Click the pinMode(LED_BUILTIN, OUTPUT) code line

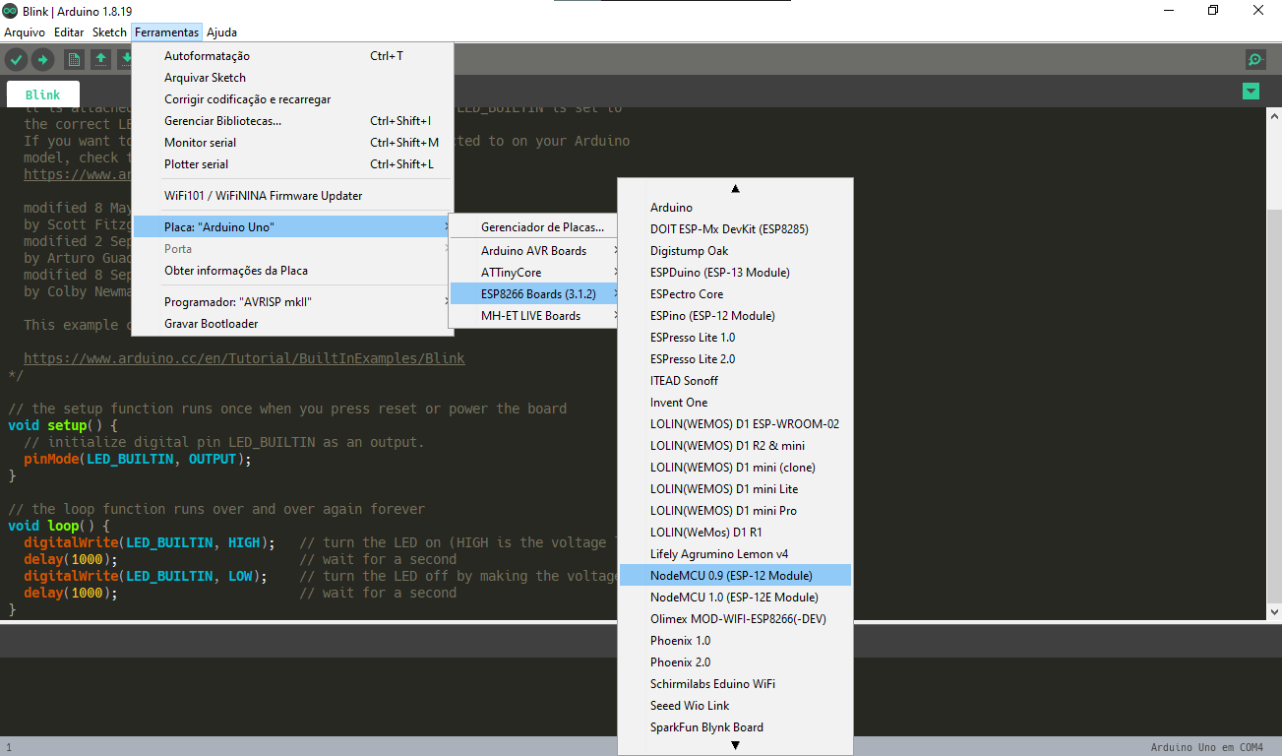click(138, 459)
